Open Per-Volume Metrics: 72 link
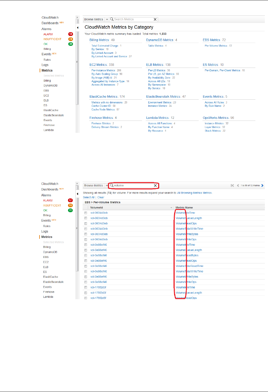The image size is (268, 392). pos(218,46)
